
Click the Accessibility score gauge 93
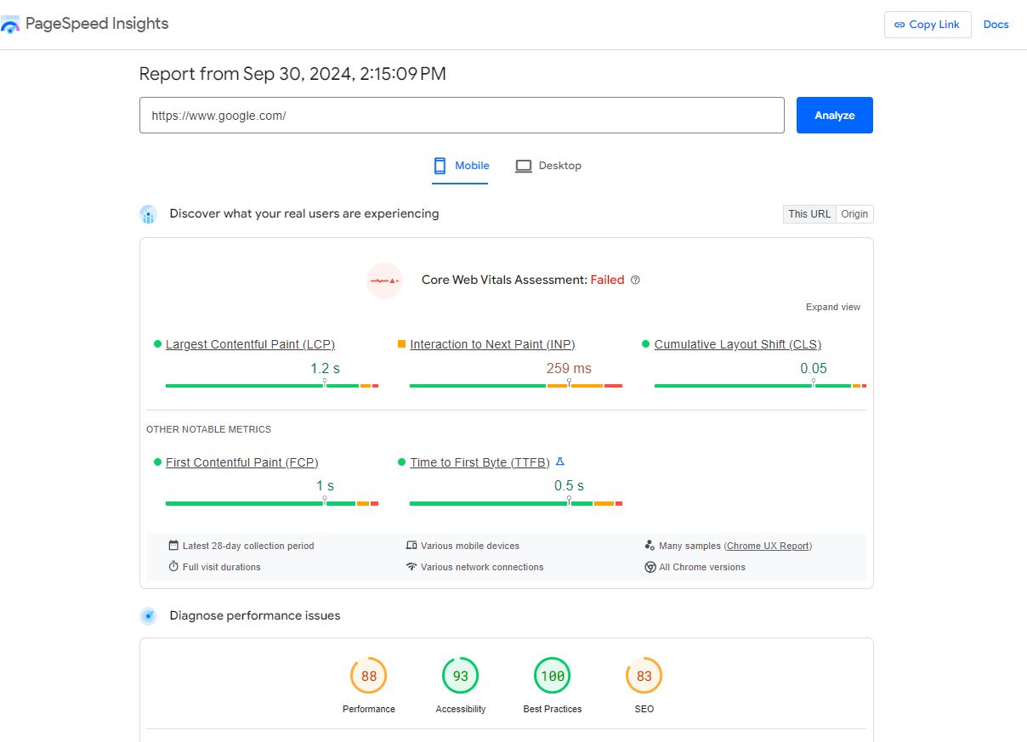click(461, 677)
